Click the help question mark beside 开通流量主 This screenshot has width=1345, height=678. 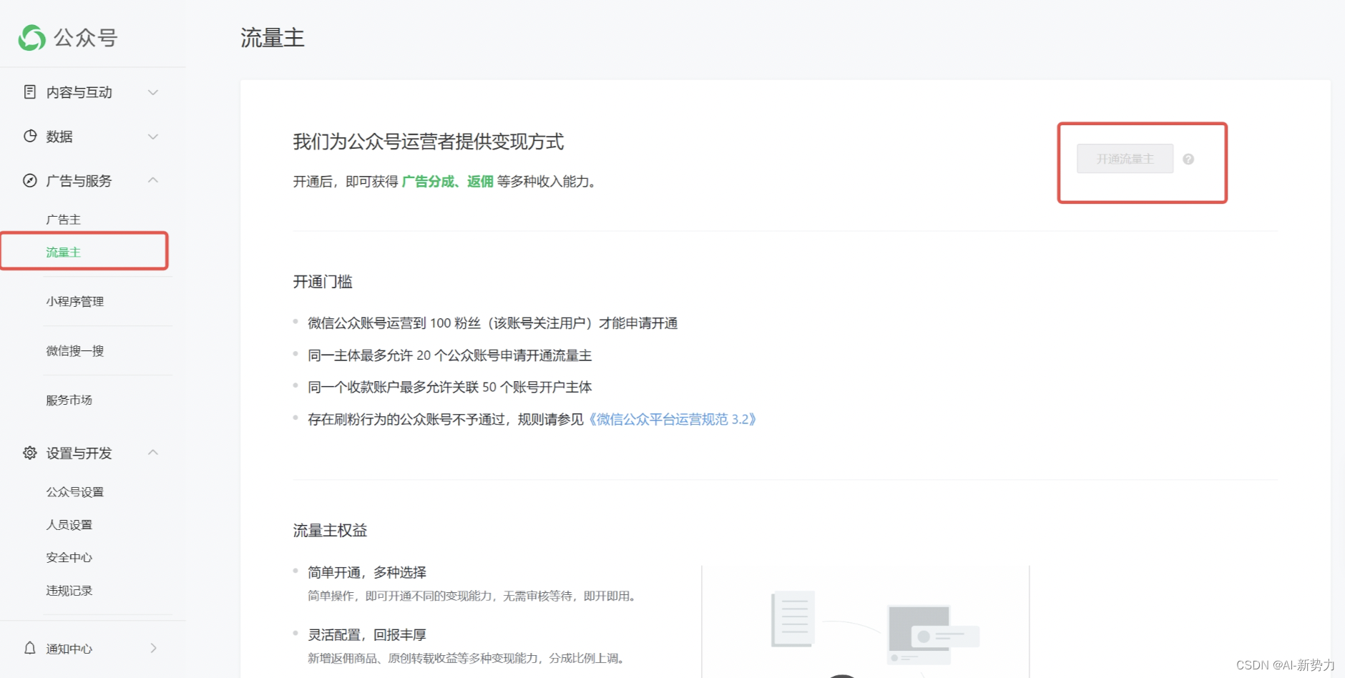1188,159
